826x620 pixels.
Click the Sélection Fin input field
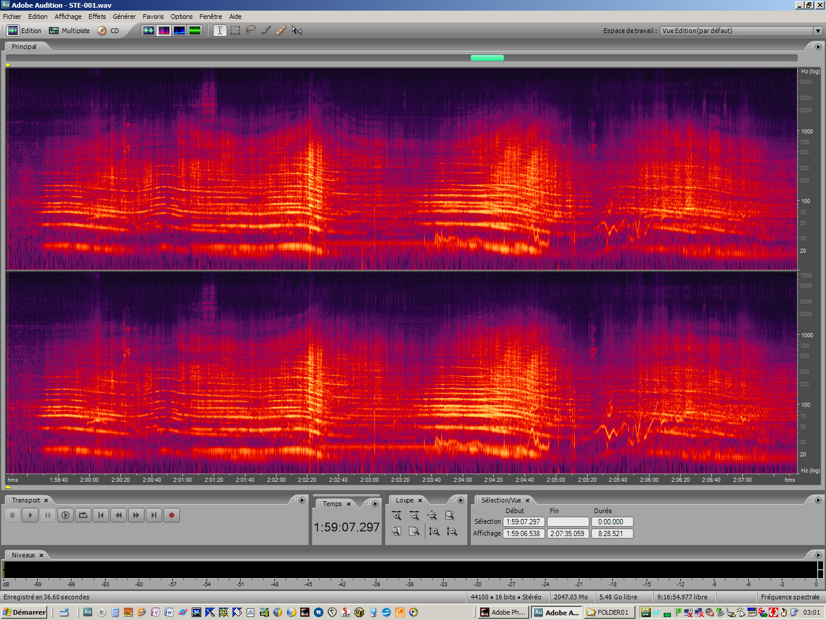568,522
